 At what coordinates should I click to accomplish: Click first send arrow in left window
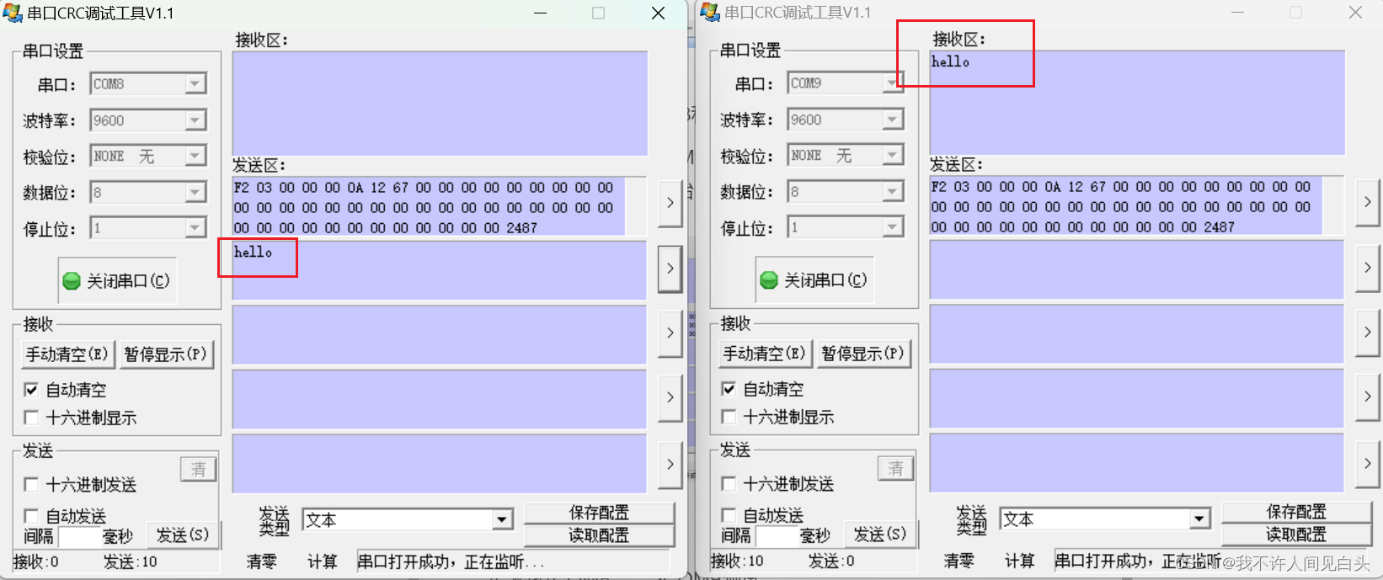670,203
